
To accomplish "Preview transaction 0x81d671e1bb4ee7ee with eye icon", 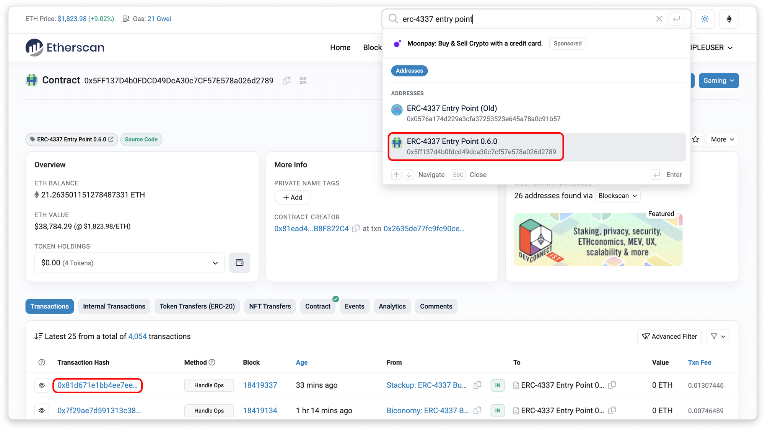I will (x=42, y=385).
